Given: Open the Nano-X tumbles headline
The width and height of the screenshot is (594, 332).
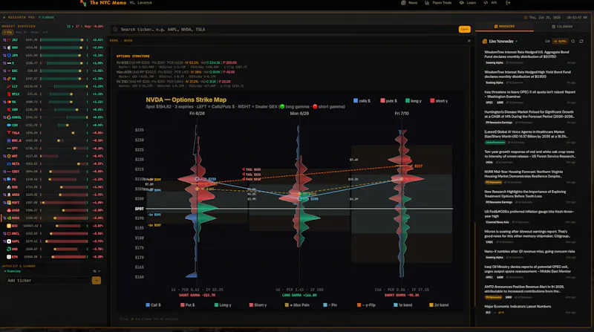Looking at the screenshot, I should coord(529,251).
